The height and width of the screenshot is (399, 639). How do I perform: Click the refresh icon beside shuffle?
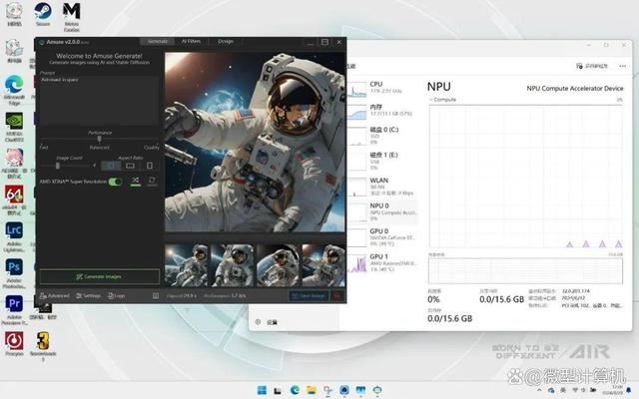(x=152, y=182)
